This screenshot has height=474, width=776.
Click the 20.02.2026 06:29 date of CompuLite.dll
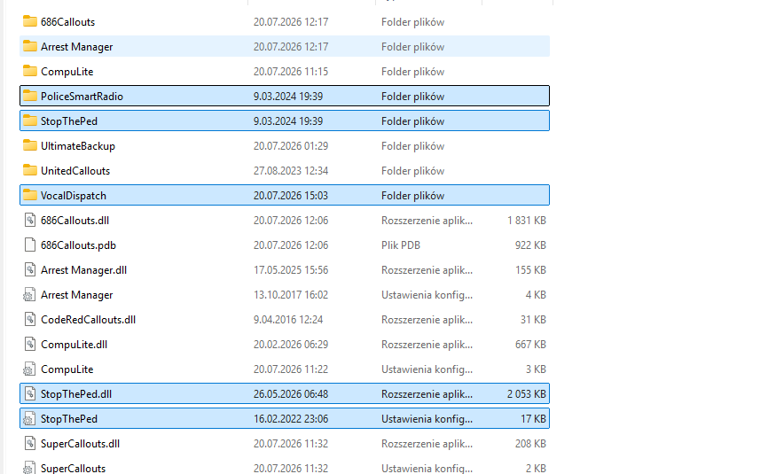click(291, 345)
